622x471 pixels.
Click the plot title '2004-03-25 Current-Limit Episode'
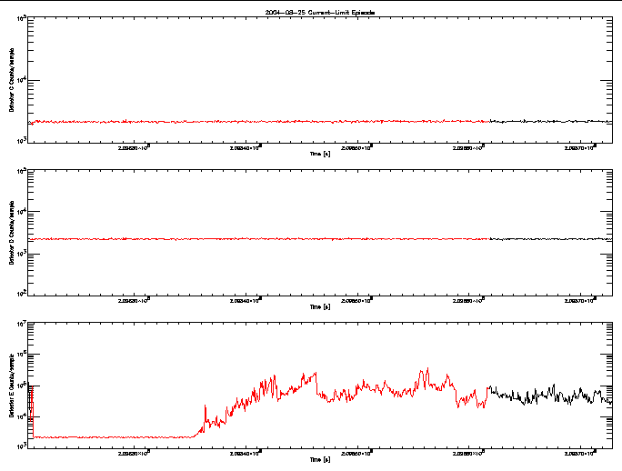[320, 13]
